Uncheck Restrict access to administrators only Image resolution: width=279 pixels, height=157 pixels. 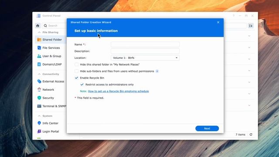tap(82, 85)
